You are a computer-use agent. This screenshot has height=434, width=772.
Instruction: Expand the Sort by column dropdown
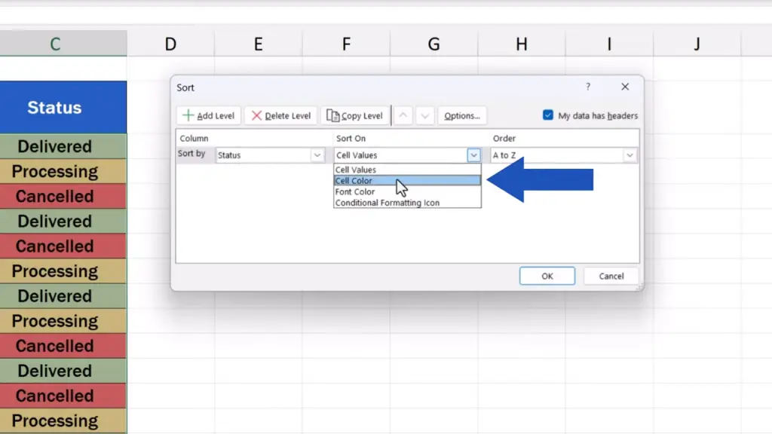317,155
